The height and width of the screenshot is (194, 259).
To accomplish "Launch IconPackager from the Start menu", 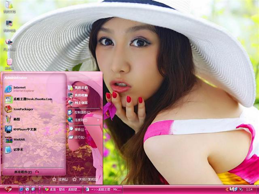I will click(19, 109).
